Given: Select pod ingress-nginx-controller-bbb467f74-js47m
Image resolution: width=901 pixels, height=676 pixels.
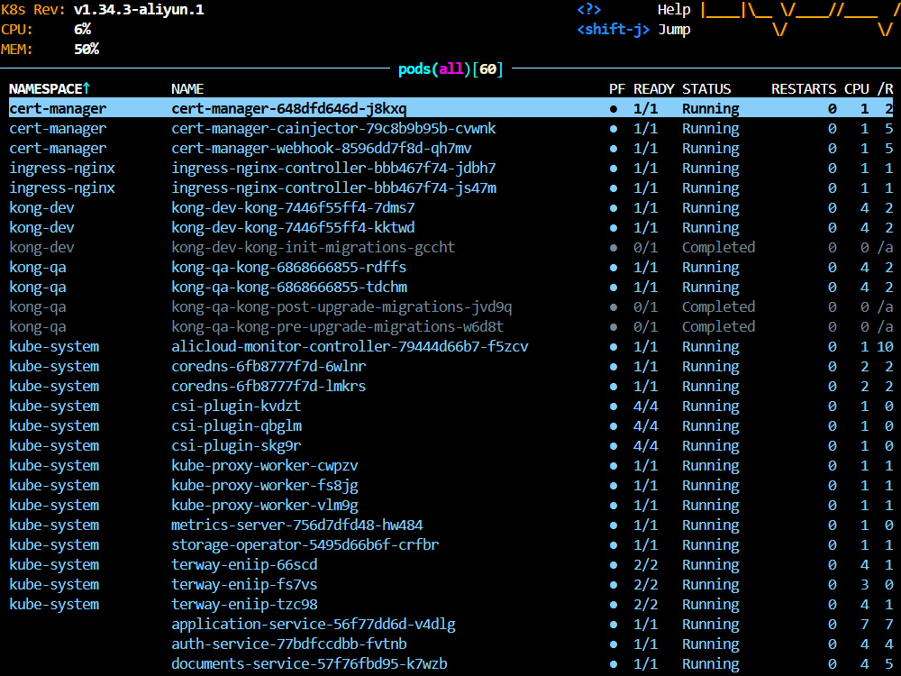Looking at the screenshot, I should pyautogui.click(x=450, y=187).
